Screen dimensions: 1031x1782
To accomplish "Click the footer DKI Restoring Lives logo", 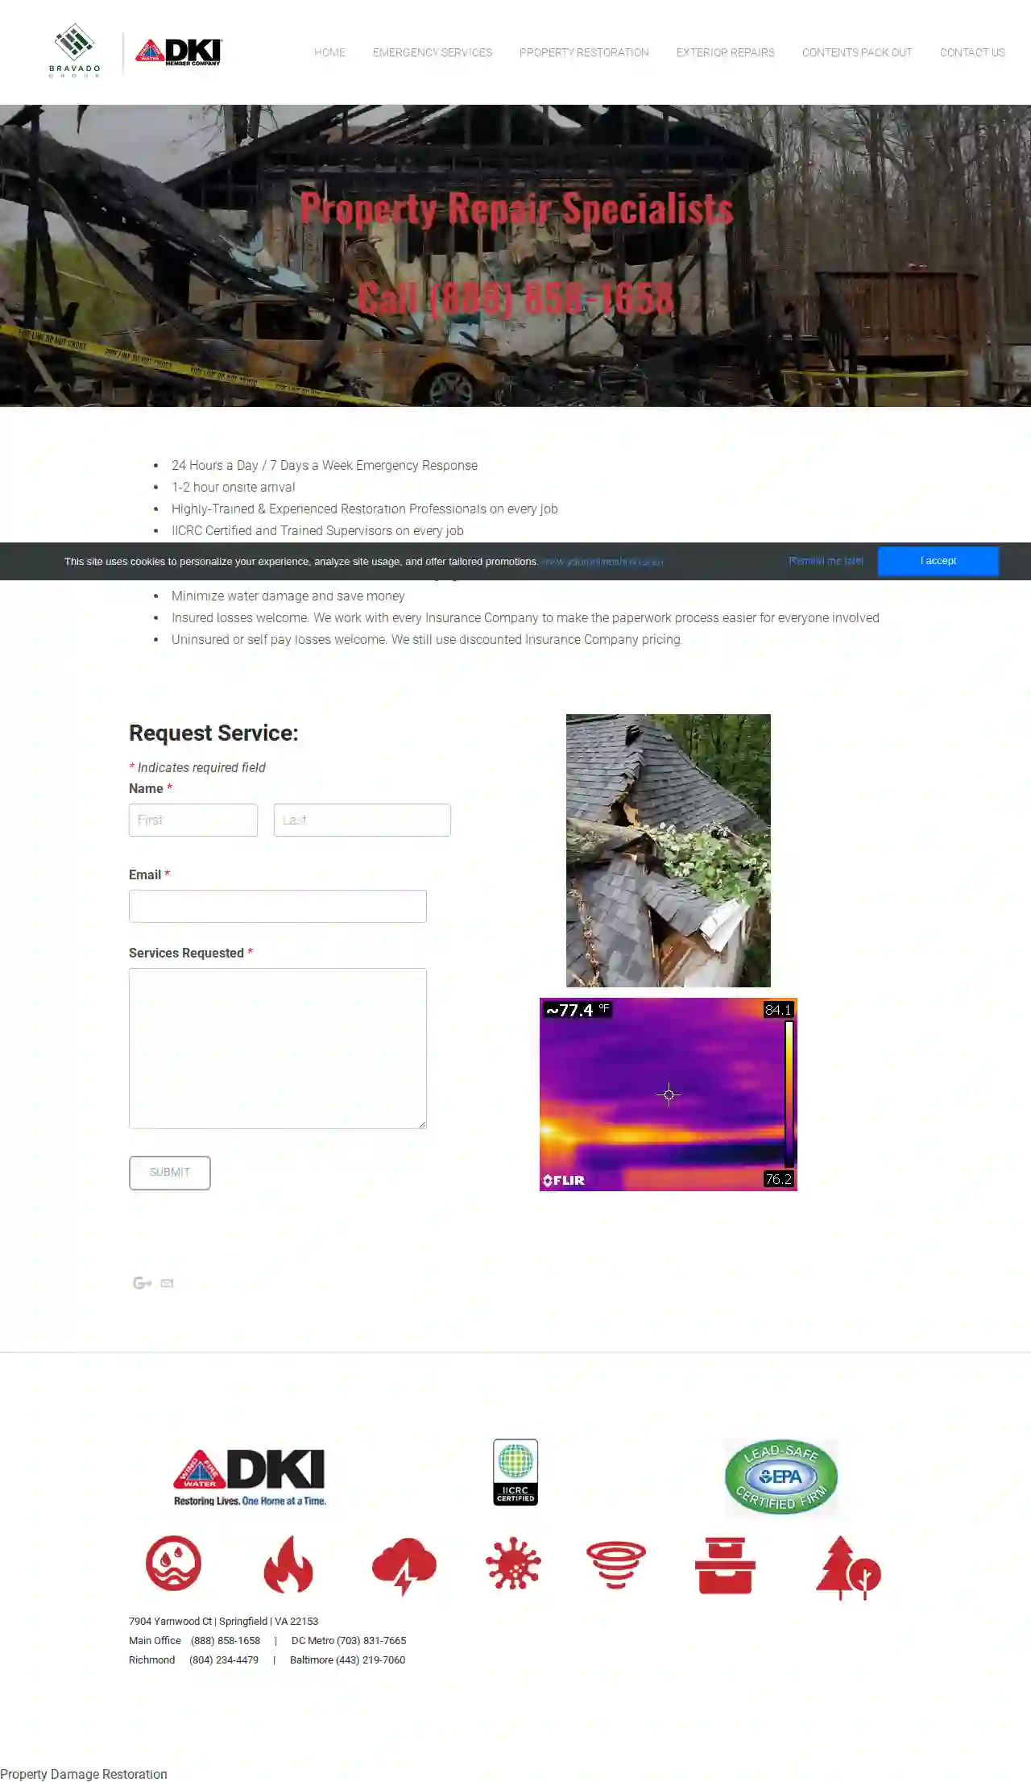I will [x=250, y=1477].
